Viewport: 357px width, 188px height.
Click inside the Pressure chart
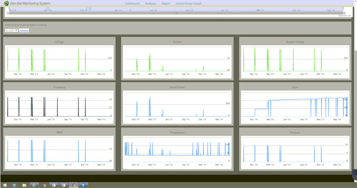[295, 152]
